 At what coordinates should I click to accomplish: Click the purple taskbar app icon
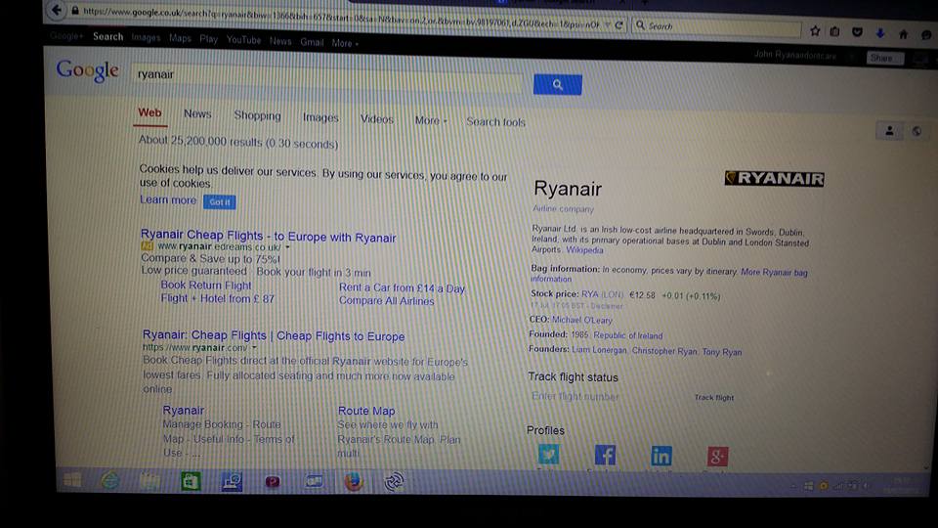273,481
